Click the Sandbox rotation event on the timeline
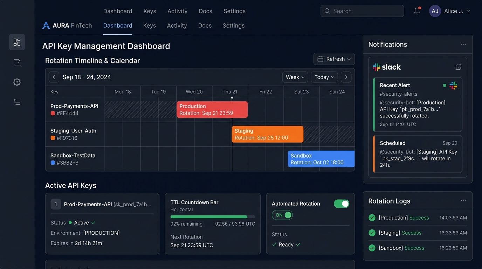This screenshot has height=269, width=482. (x=321, y=159)
